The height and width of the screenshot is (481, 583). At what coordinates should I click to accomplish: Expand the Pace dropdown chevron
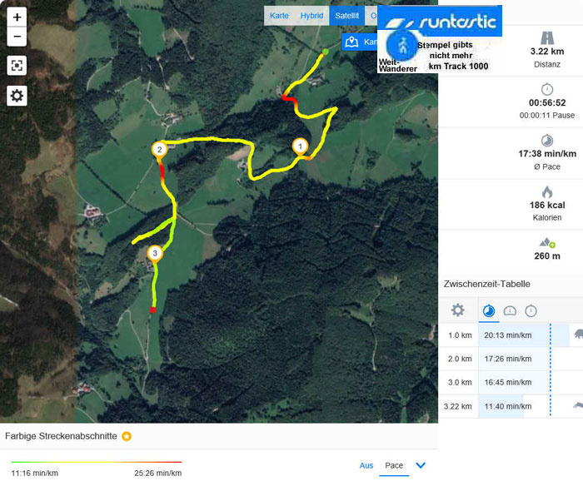(421, 465)
